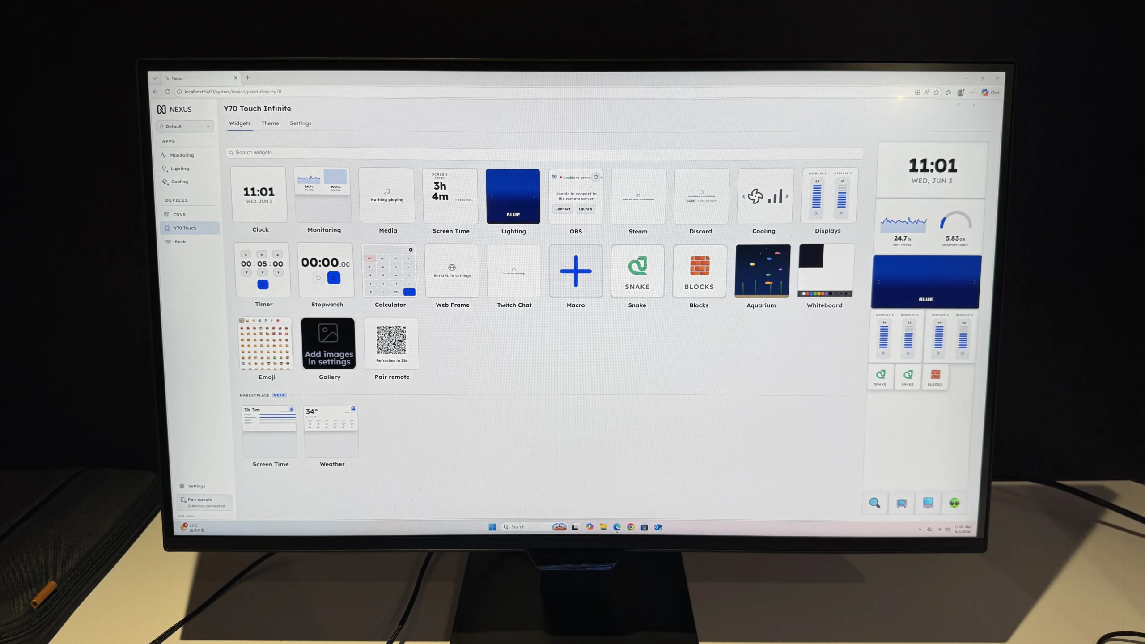Add the Calculator widget
The height and width of the screenshot is (644, 1145).
click(x=389, y=271)
